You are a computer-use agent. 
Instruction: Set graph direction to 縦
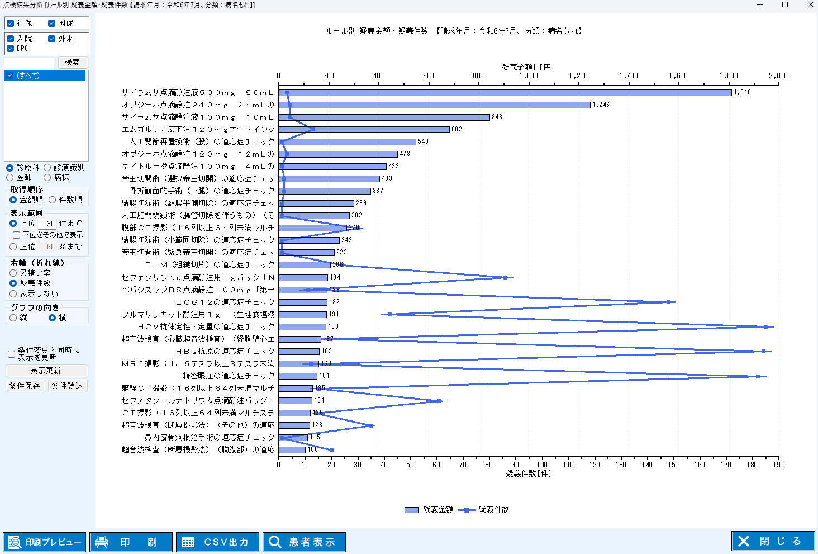13,318
